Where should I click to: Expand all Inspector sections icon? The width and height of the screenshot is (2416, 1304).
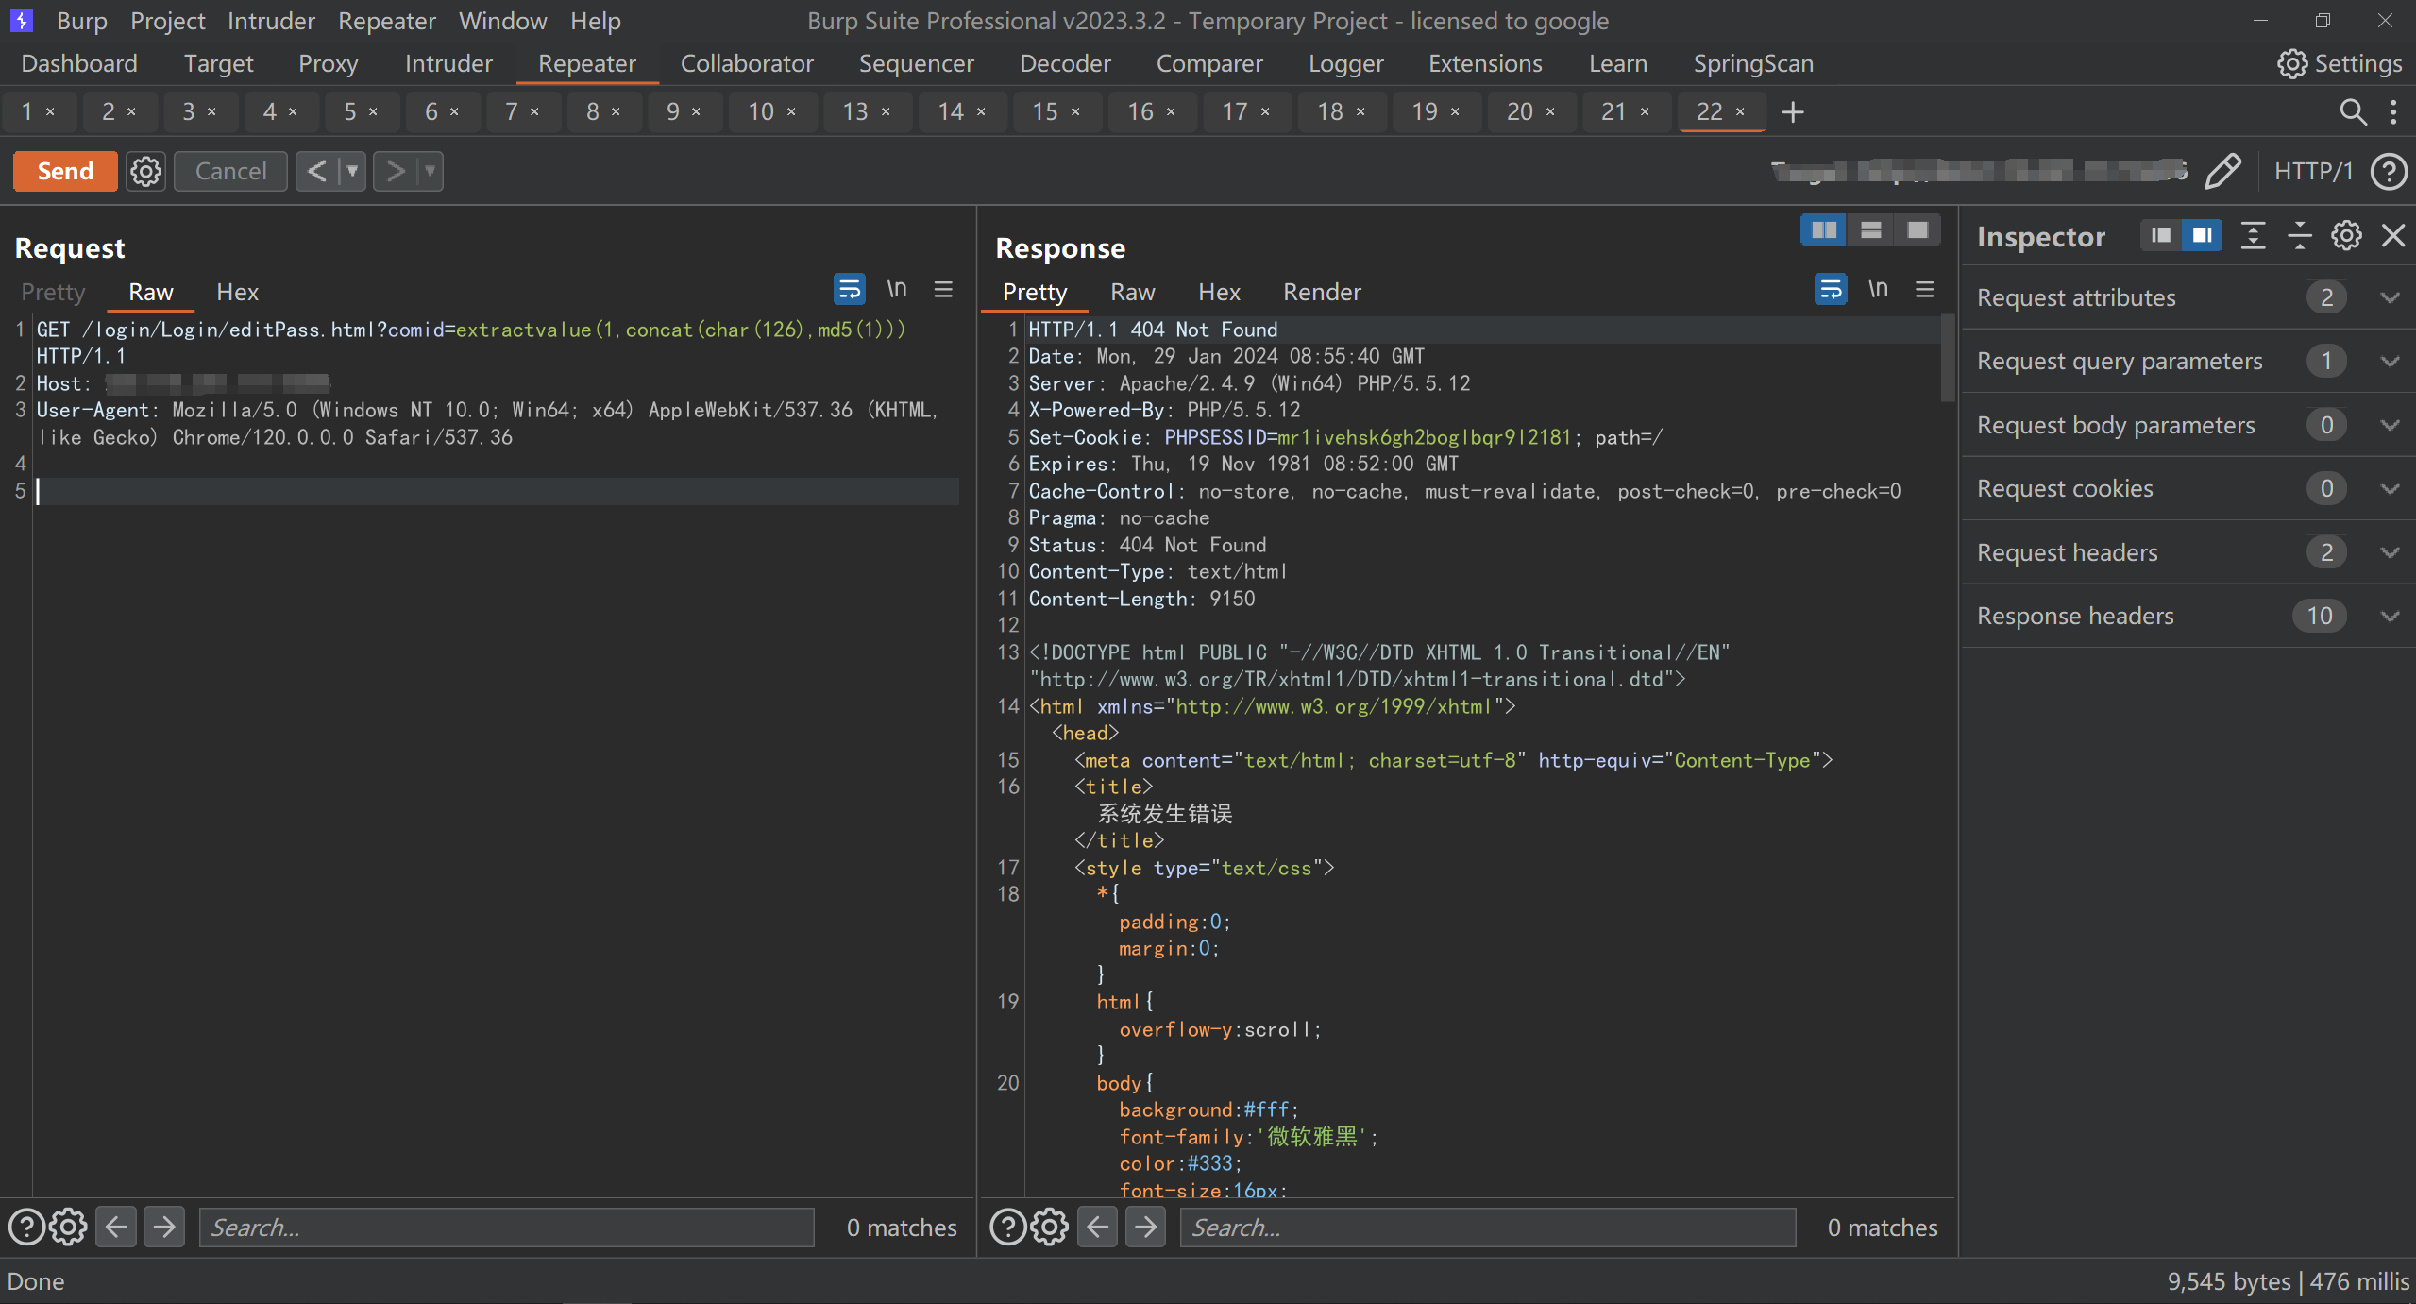pyautogui.click(x=2253, y=235)
